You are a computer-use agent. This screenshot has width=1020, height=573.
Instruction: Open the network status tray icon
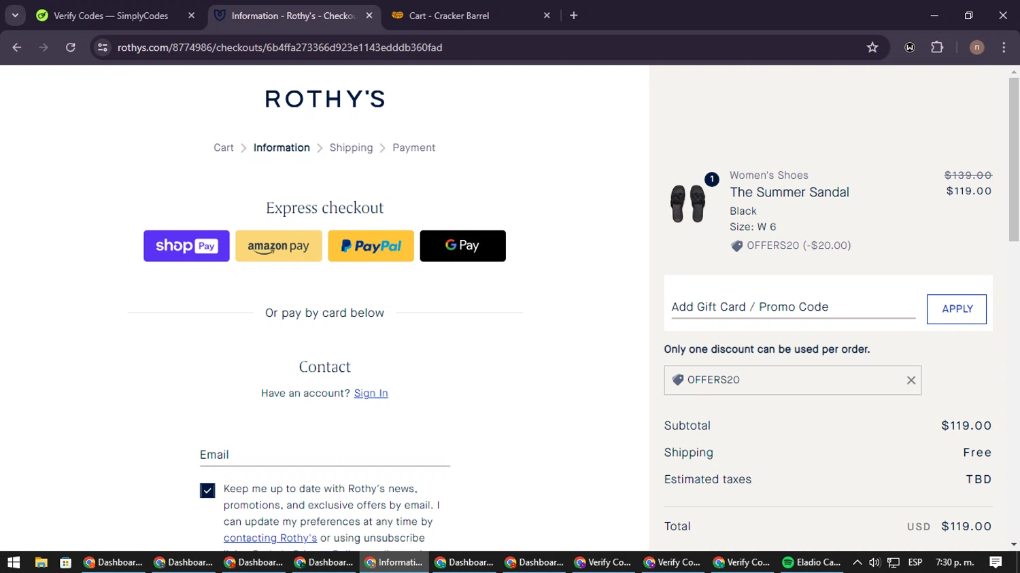tap(894, 562)
